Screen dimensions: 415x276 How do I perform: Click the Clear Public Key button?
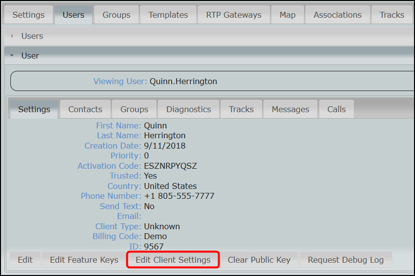point(259,260)
